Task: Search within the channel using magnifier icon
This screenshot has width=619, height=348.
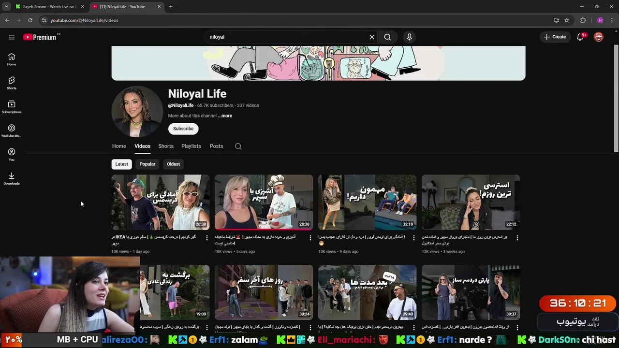Action: tap(238, 146)
